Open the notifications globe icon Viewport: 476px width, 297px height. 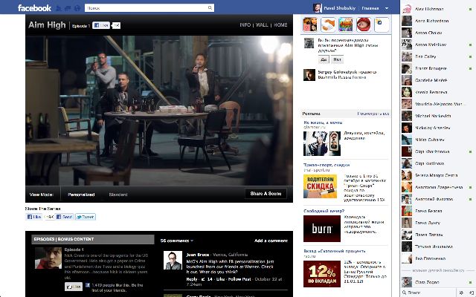pyautogui.click(x=77, y=8)
